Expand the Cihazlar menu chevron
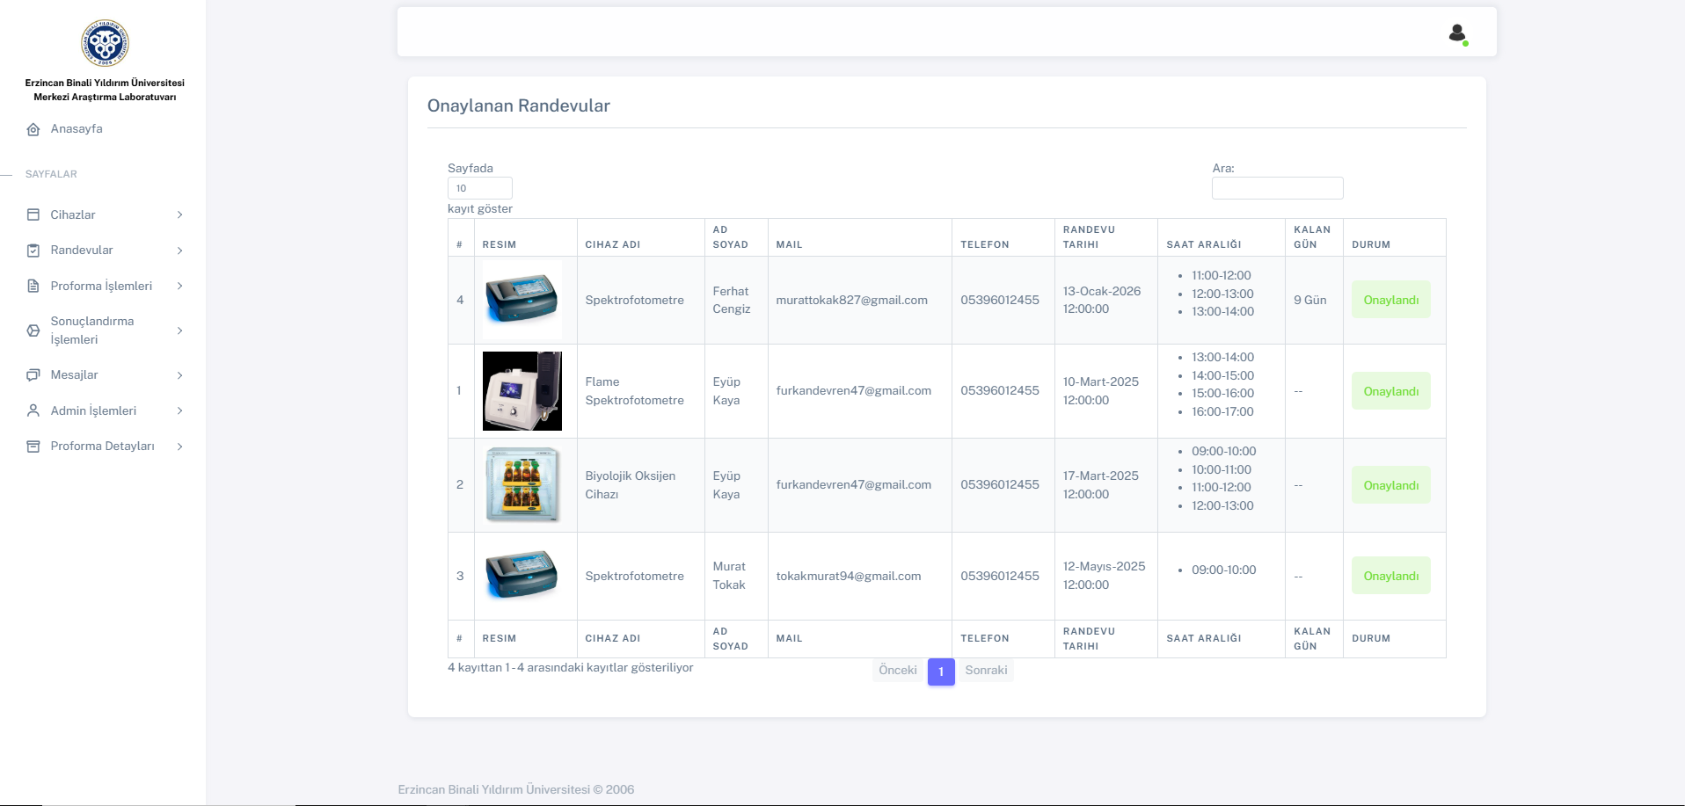Image resolution: width=1685 pixels, height=806 pixels. 179,214
